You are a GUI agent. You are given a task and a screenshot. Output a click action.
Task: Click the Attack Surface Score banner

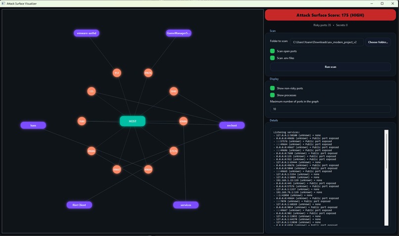pos(330,15)
